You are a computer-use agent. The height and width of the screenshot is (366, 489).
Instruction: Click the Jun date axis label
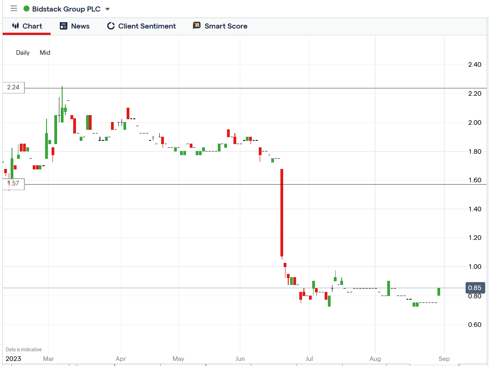(240, 359)
